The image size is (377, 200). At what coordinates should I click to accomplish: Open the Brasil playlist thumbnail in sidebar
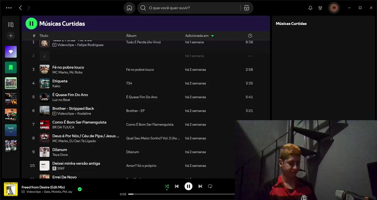coord(11,83)
